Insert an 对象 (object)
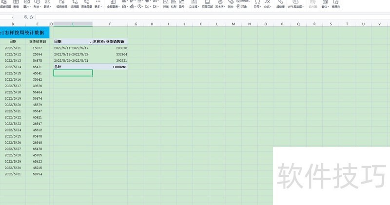The width and height of the screenshot is (390, 205). click(241, 6)
